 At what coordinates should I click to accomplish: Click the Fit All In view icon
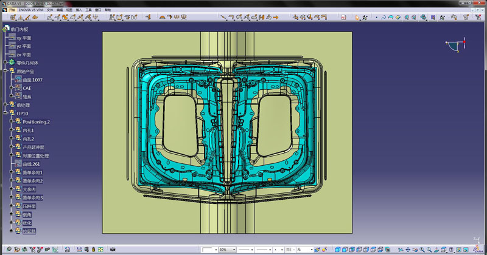[399, 250]
